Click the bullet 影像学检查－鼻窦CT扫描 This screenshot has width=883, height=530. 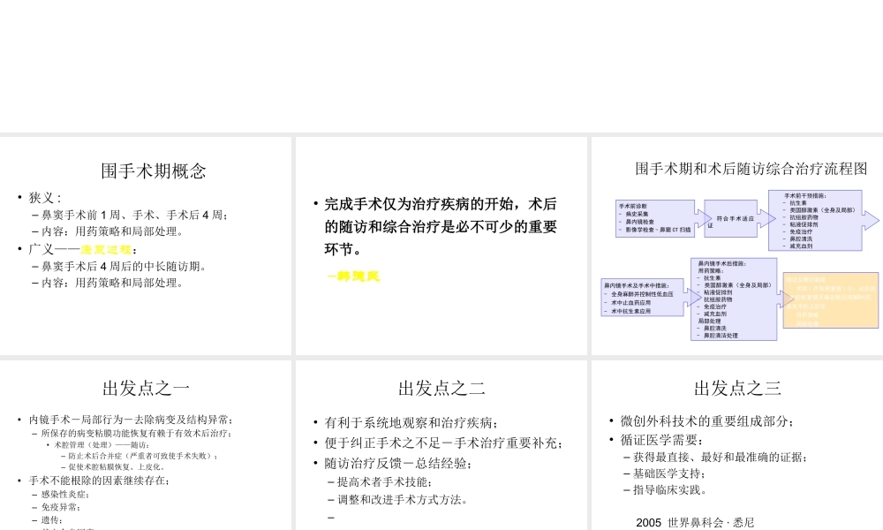[x=657, y=231]
